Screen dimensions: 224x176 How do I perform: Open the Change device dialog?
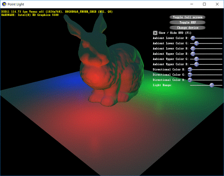point(187,28)
